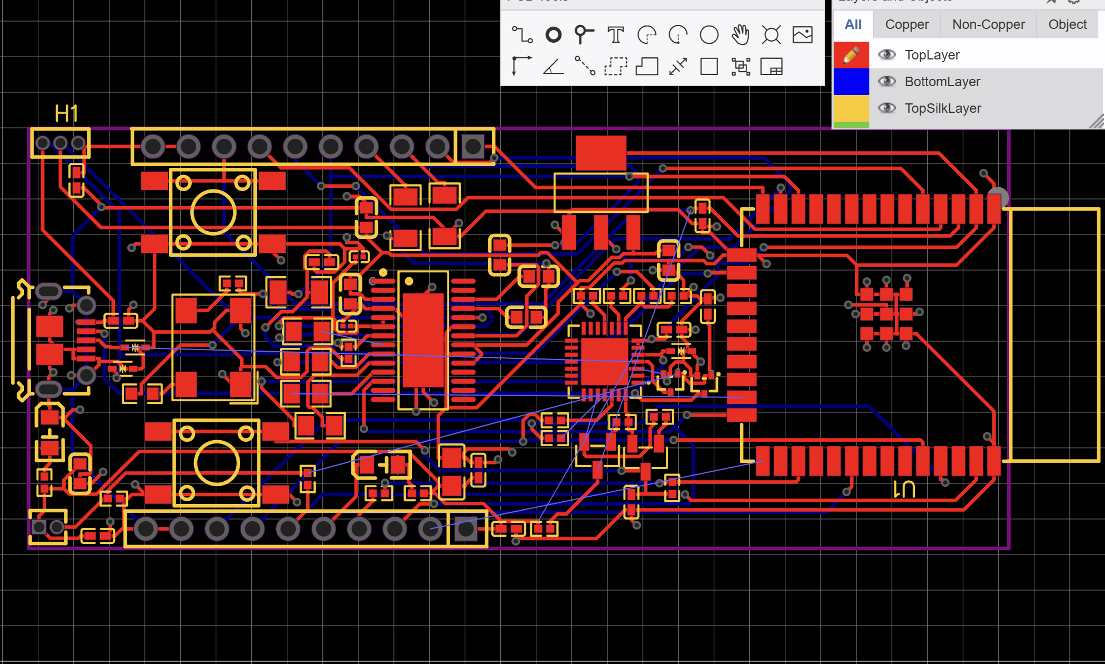Click the sheet frame tool icon
This screenshot has height=664, width=1105.
(x=771, y=66)
